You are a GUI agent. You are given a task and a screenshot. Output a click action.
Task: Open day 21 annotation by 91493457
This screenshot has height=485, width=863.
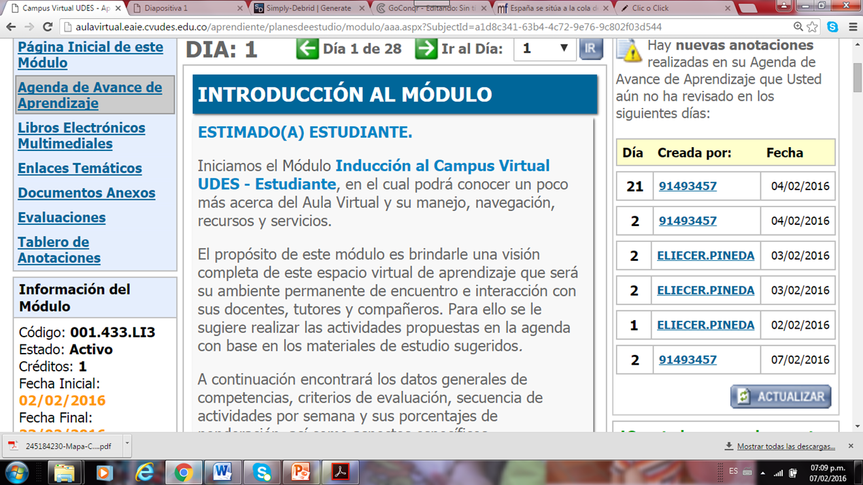[x=687, y=186]
